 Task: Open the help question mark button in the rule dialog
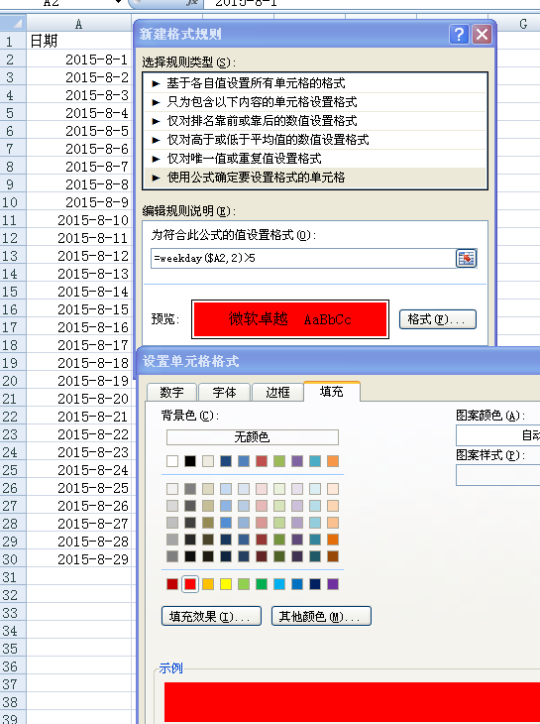point(459,34)
